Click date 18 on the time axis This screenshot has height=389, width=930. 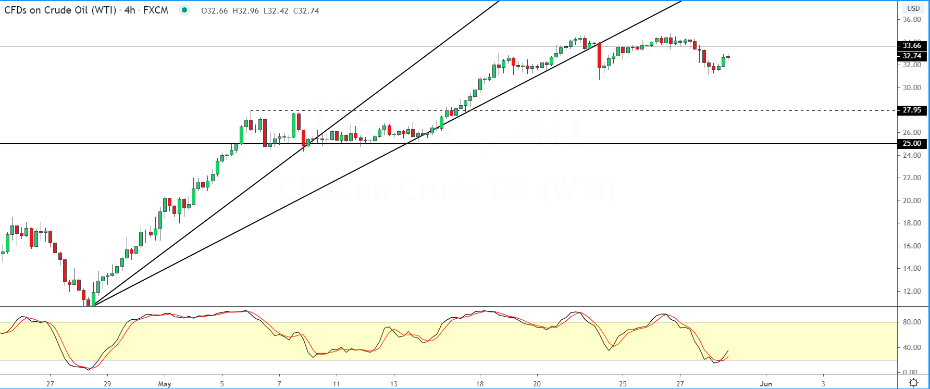(x=480, y=384)
